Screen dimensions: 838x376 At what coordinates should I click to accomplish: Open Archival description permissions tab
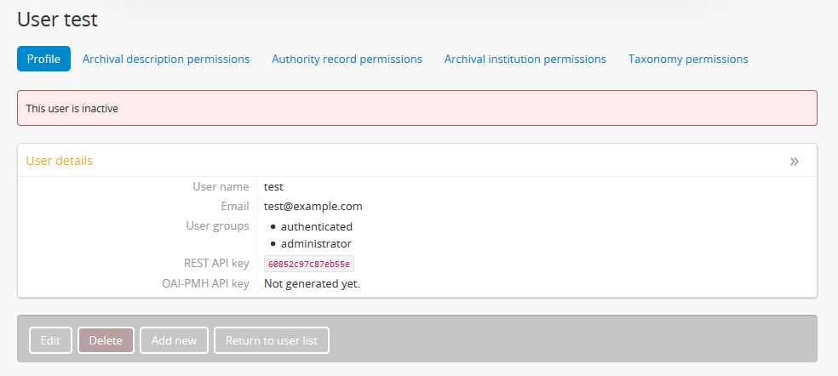(166, 59)
